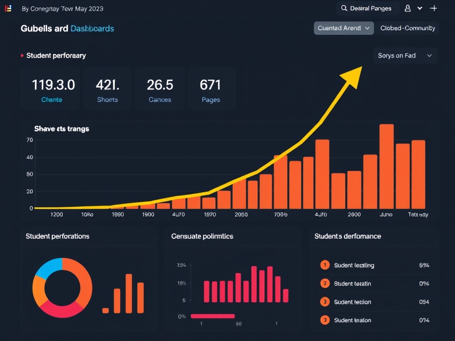455x341 pixels.
Task: Click the colorful app logo icon
Action: tap(8, 8)
